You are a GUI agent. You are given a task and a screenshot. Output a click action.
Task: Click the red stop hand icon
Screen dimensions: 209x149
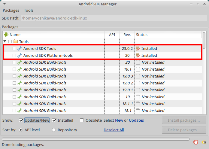[x=196, y=142]
